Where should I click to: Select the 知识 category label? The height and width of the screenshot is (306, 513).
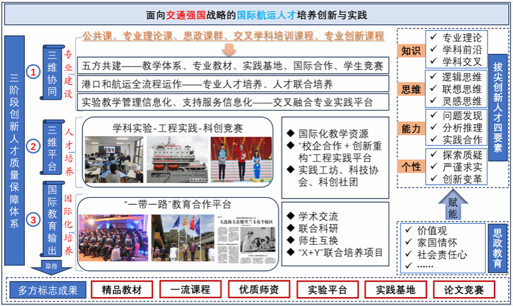(410, 51)
